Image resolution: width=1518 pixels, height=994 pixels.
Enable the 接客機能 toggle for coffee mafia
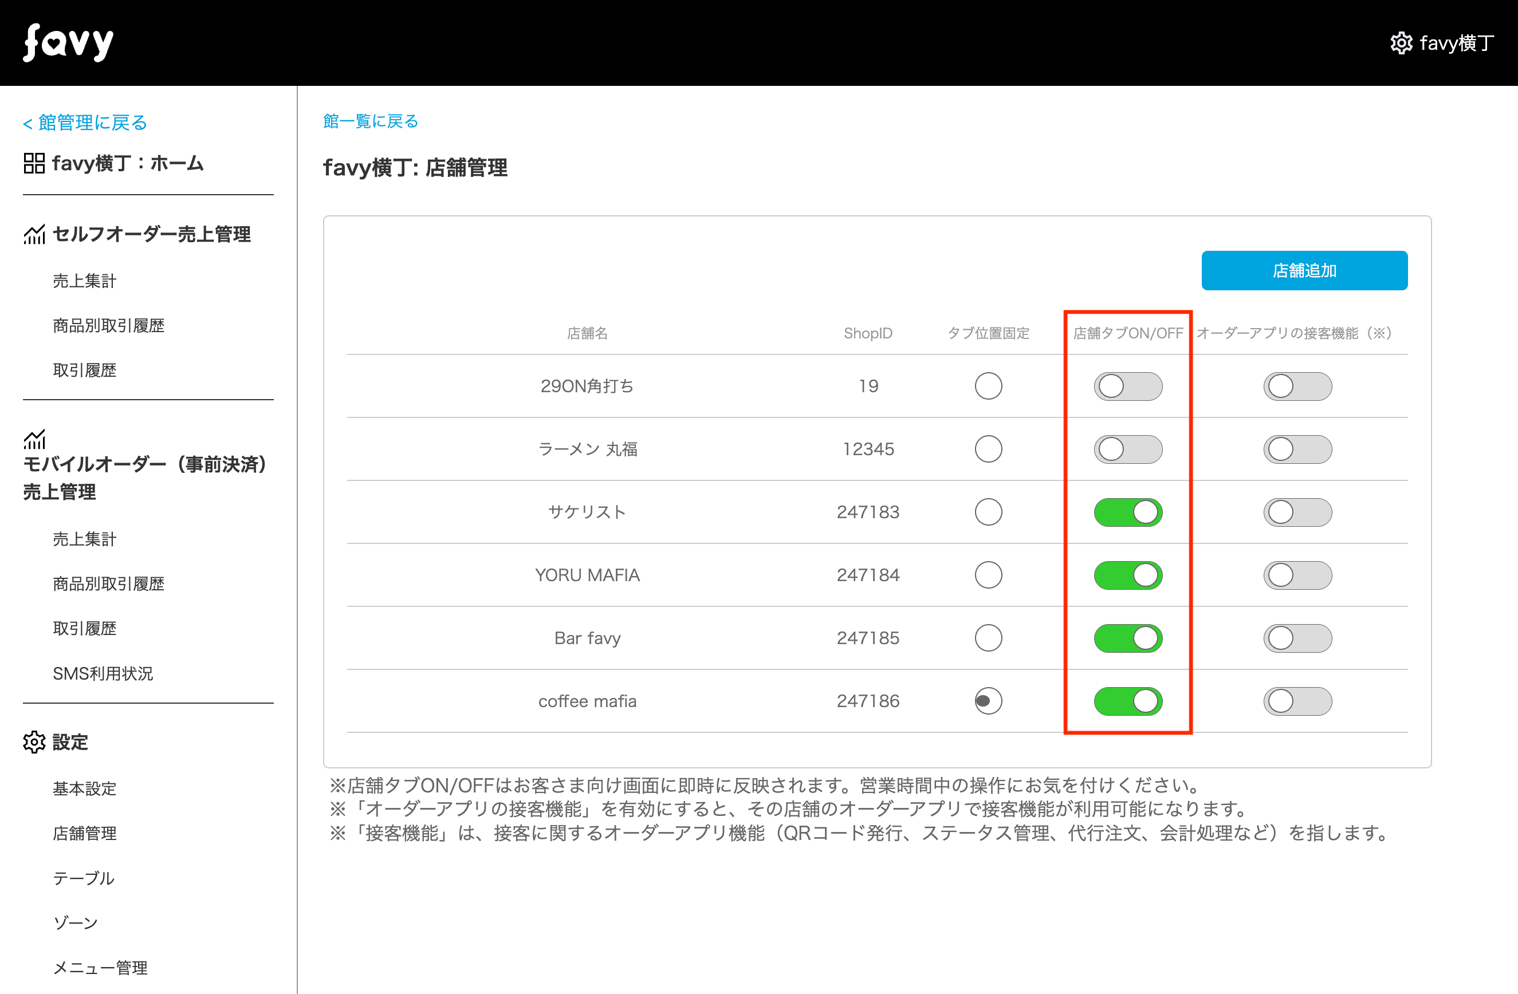click(1297, 701)
